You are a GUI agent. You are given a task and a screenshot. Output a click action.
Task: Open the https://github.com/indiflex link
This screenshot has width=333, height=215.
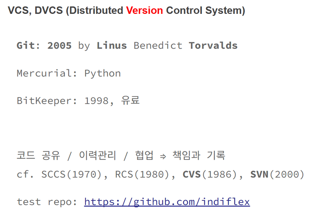click(167, 202)
